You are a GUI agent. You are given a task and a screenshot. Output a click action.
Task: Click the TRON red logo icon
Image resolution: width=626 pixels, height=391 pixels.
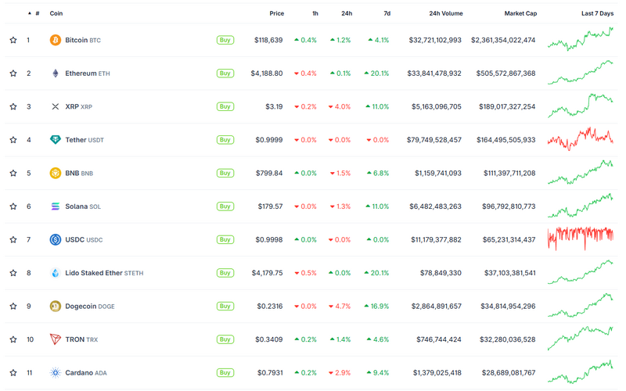click(x=56, y=339)
